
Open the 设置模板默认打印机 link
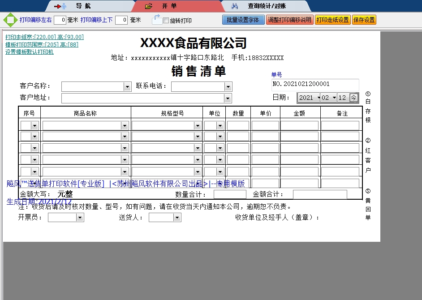tap(30, 52)
